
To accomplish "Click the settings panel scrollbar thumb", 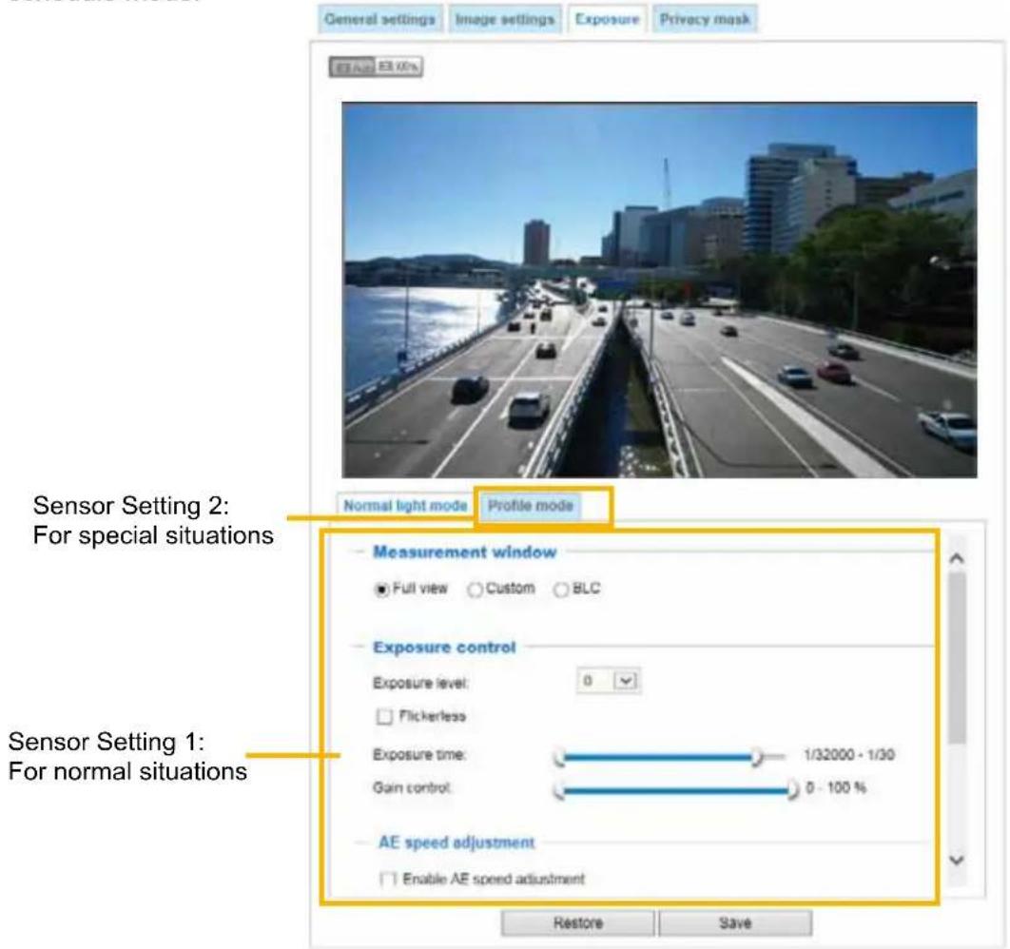I will (x=957, y=657).
